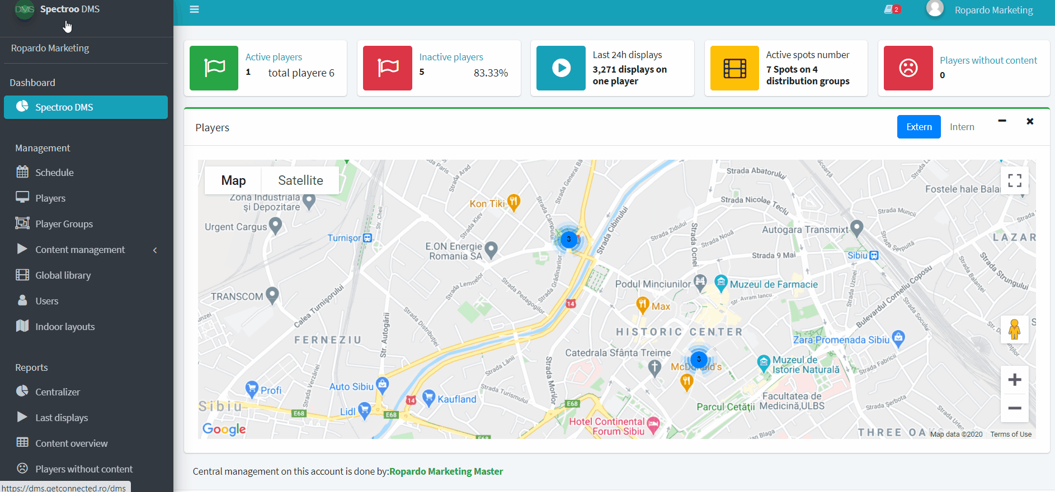Click the yellow Active spots film icon
Viewport: 1055px width, 492px height.
point(734,68)
